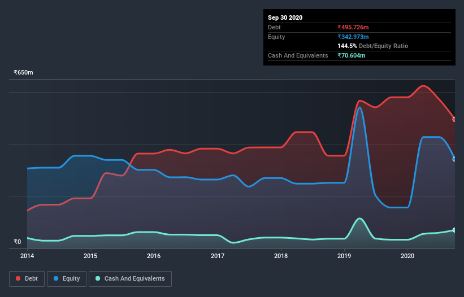Viewport: 464px width, 297px height.
Task: Click the 2014 x-axis label
Action: (27, 256)
